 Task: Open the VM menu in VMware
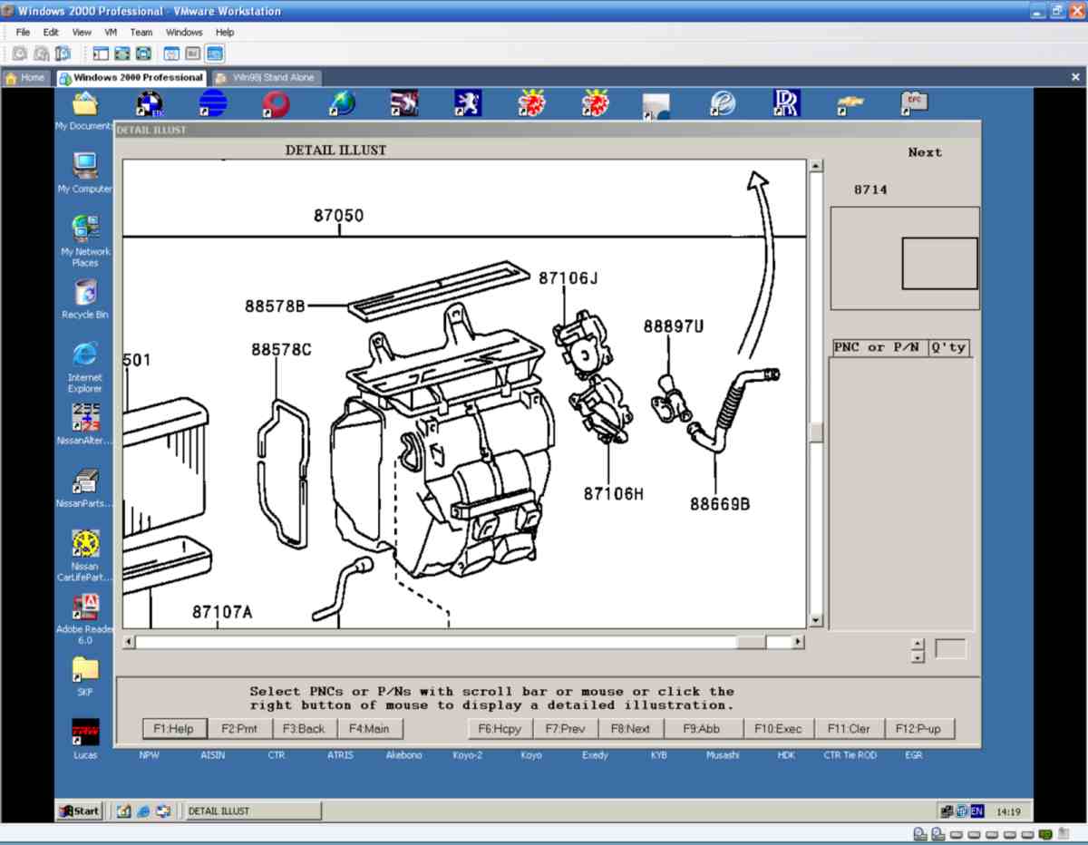click(111, 32)
